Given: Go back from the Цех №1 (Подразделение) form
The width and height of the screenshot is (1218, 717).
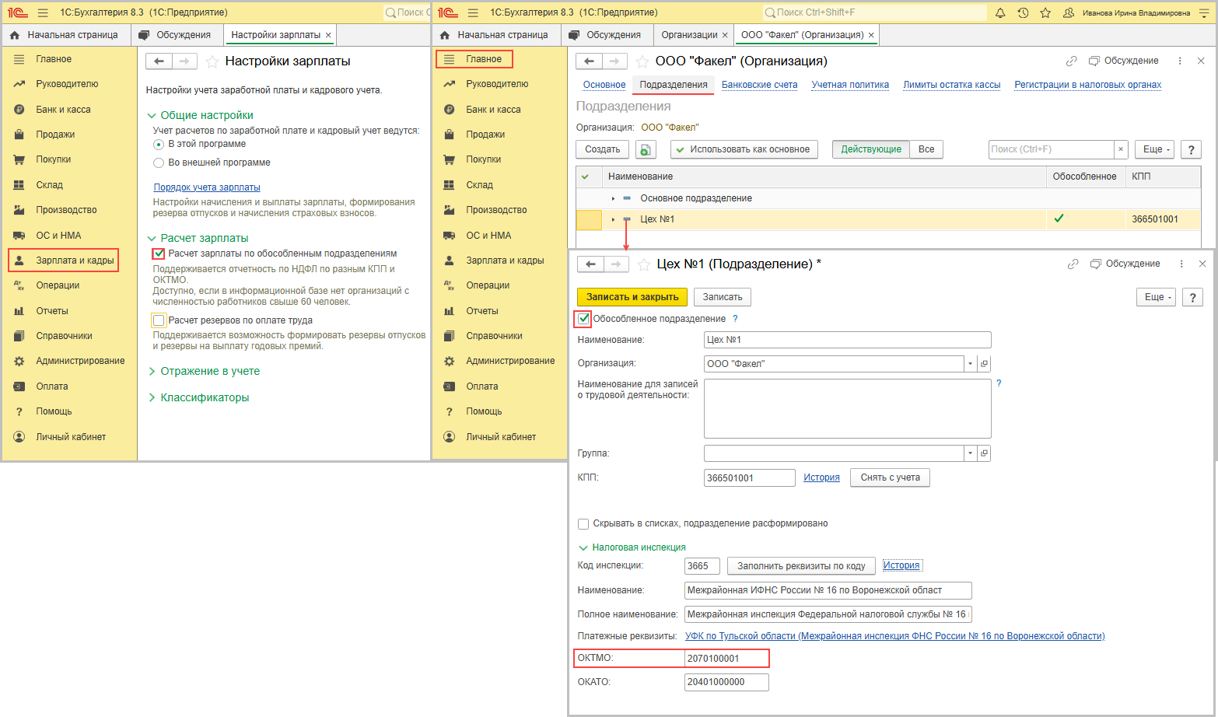Looking at the screenshot, I should 590,264.
